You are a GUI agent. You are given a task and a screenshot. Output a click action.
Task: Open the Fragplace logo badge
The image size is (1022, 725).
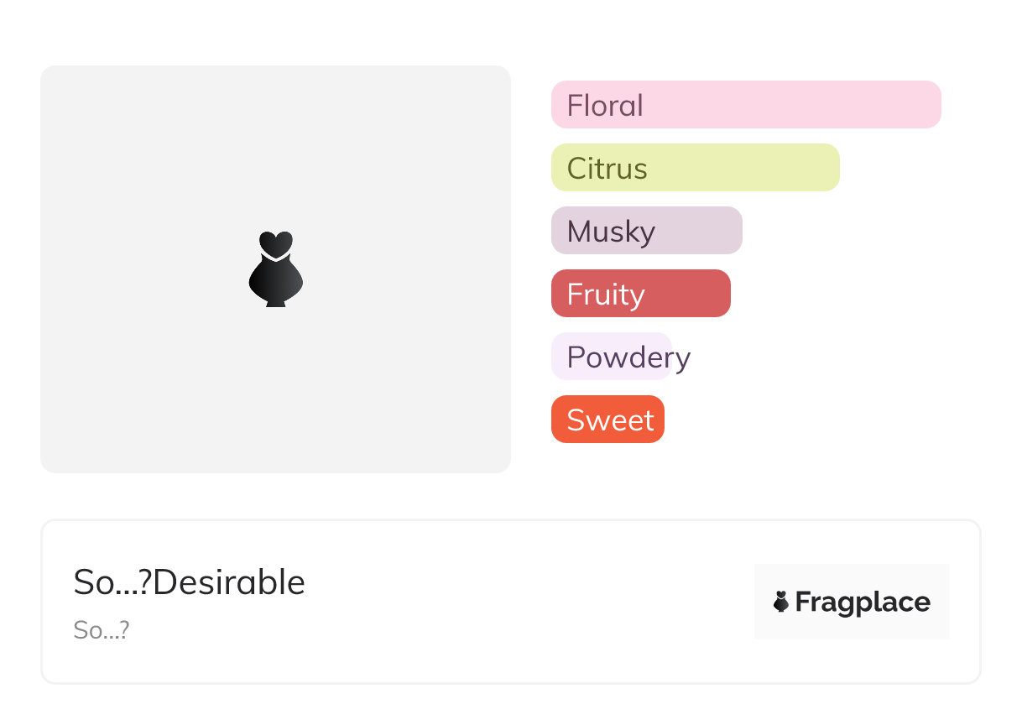851,602
